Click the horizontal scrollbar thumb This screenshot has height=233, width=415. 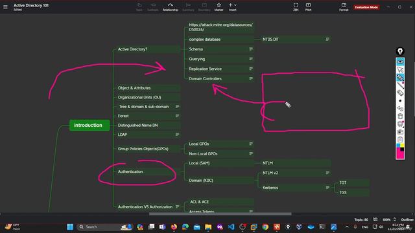pos(220,214)
